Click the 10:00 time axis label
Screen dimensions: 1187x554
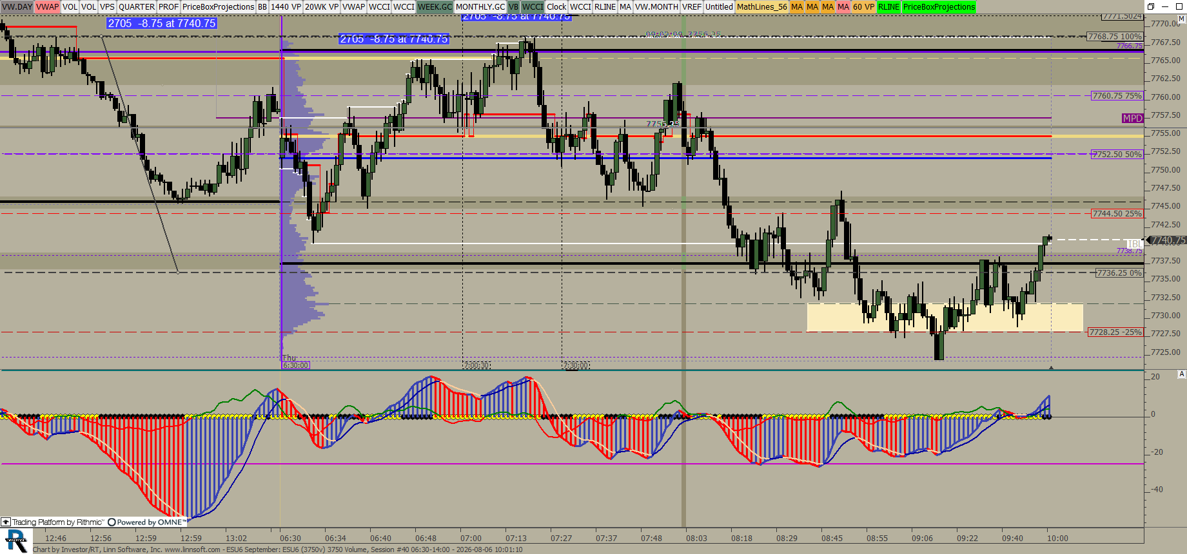[1057, 539]
